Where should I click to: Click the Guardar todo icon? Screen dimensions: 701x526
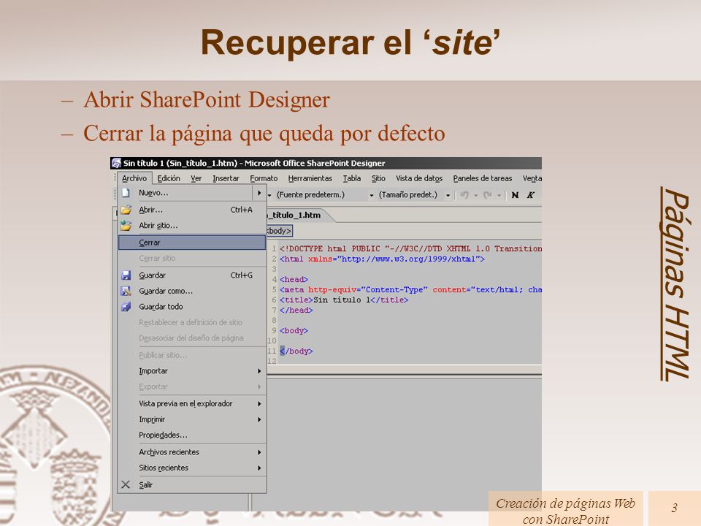[126, 306]
